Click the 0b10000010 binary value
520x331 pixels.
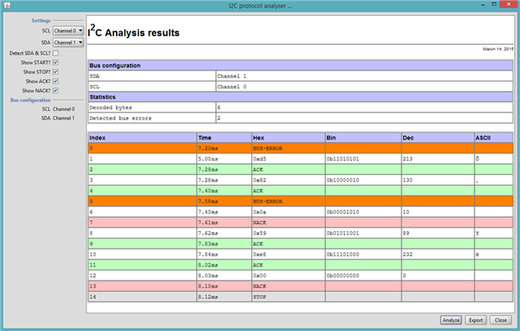(x=343, y=180)
